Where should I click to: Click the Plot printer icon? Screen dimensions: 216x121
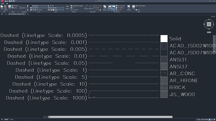9,7
